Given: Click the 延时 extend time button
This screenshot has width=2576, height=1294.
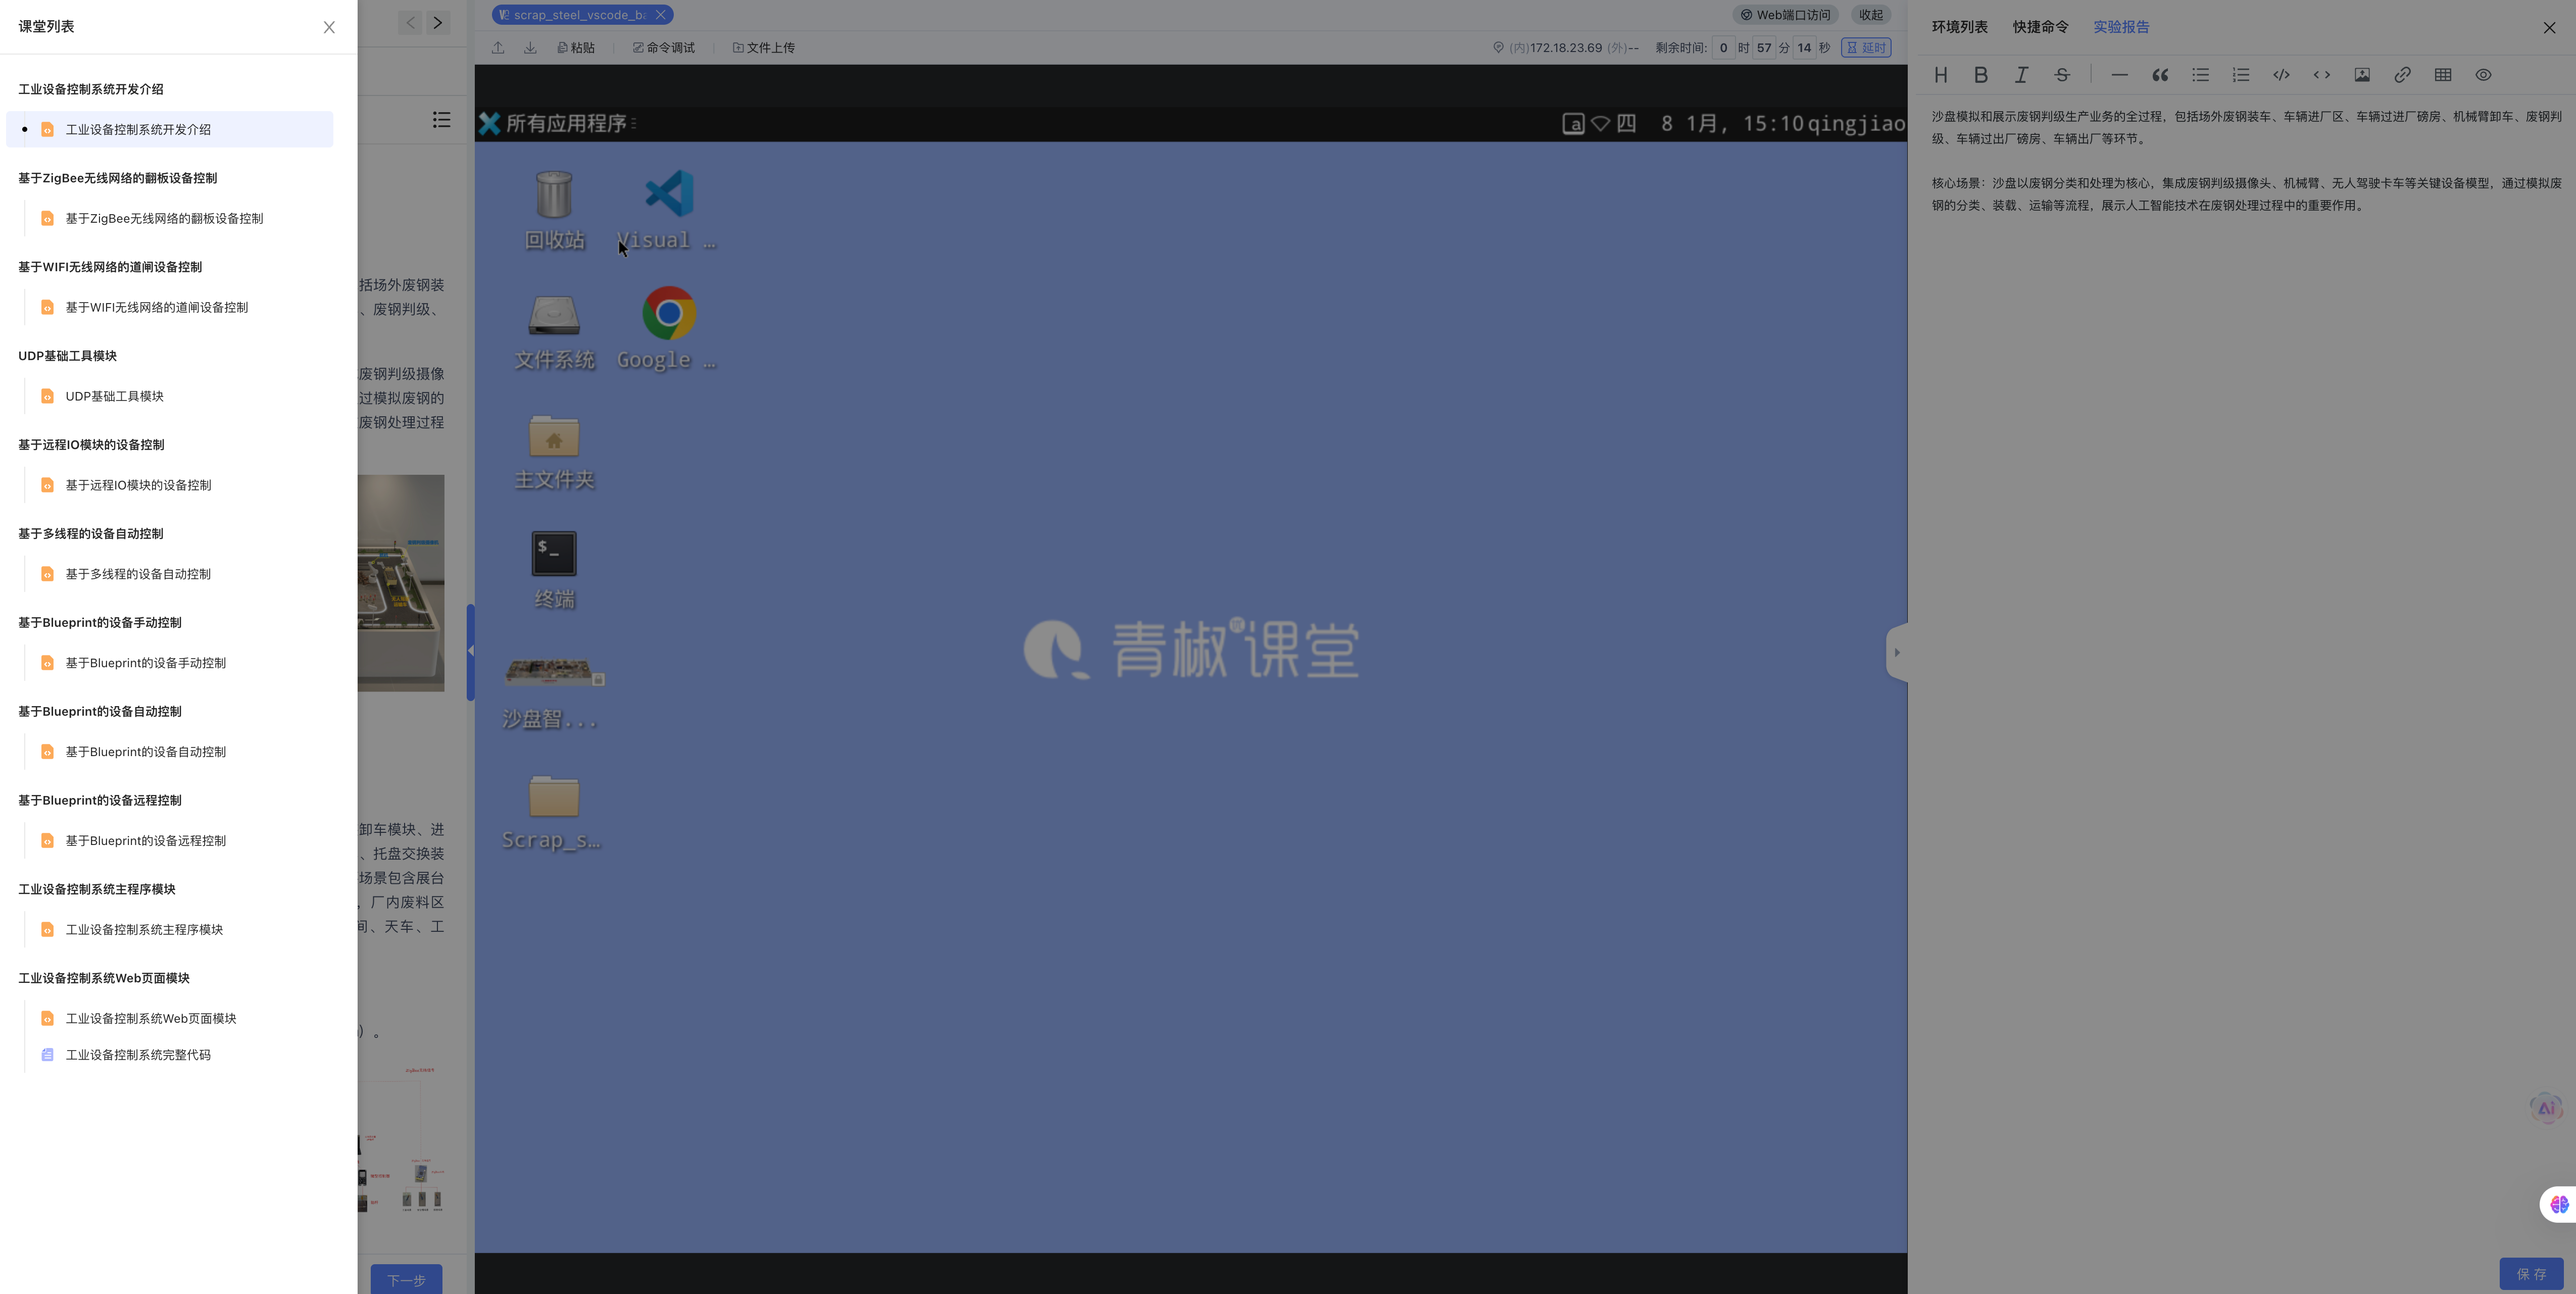Looking at the screenshot, I should click(1866, 47).
